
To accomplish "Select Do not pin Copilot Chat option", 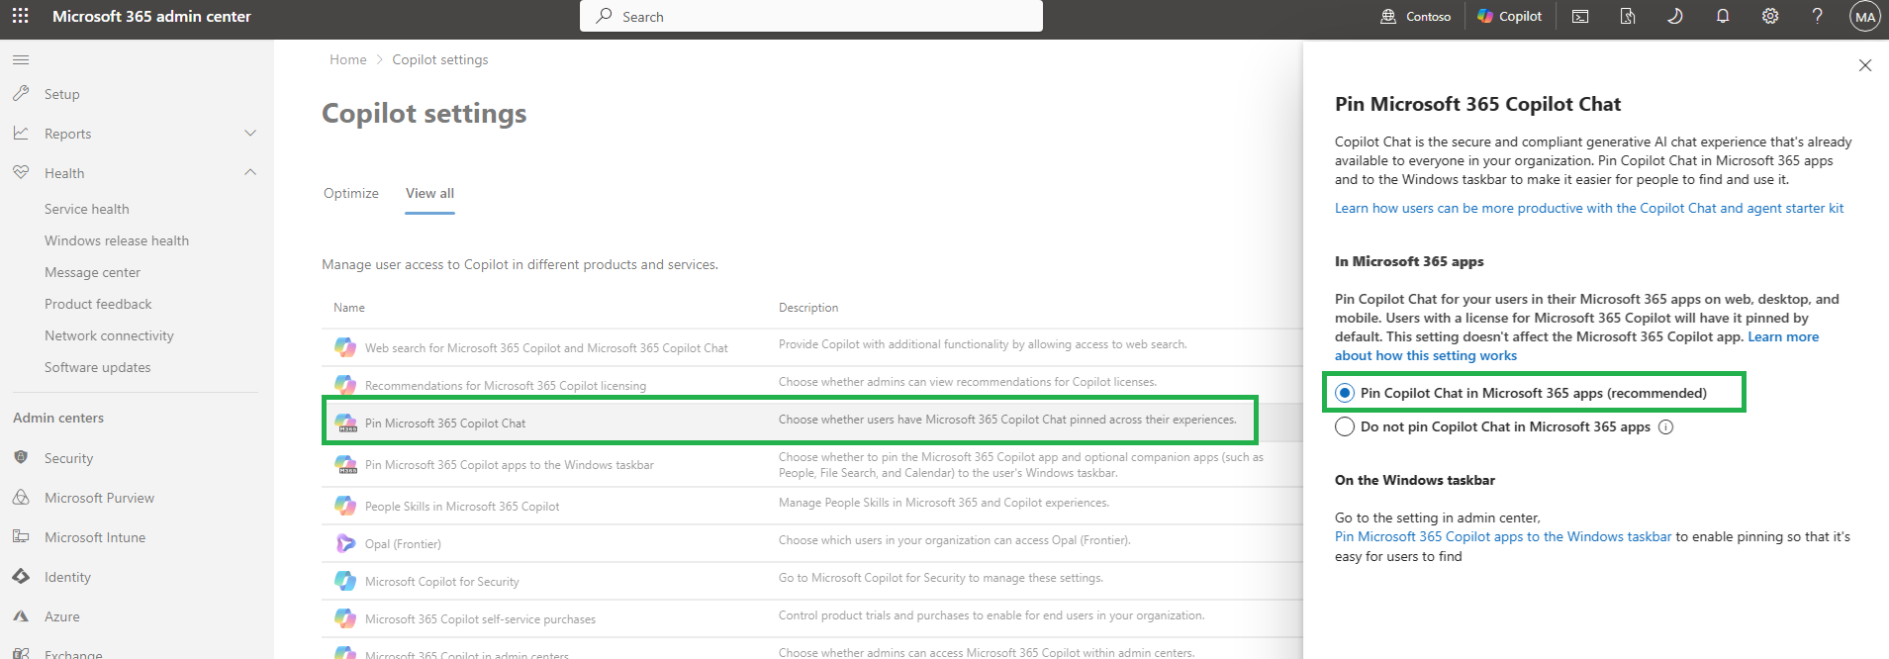I will [1345, 426].
